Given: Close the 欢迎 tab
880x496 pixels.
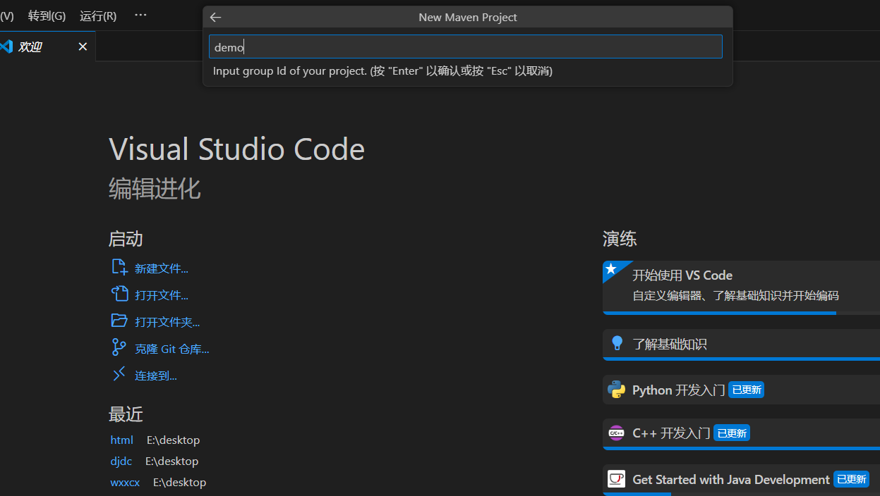Looking at the screenshot, I should point(83,46).
